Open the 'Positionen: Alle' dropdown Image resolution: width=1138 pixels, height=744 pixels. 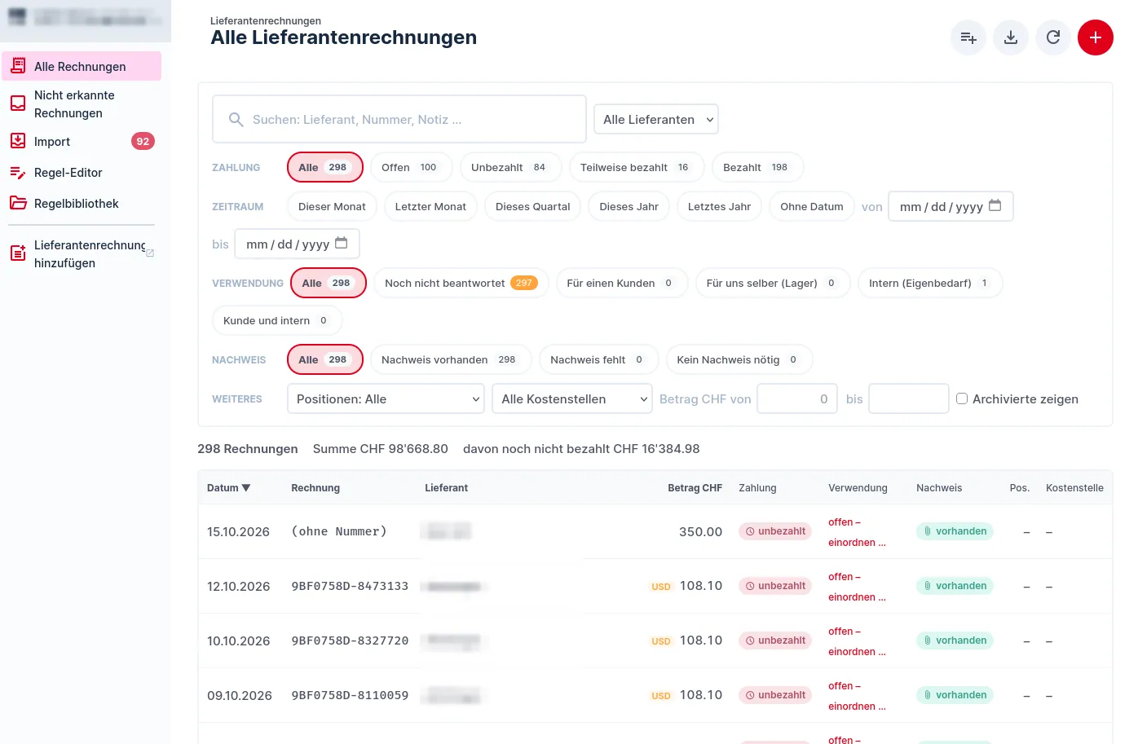point(386,398)
